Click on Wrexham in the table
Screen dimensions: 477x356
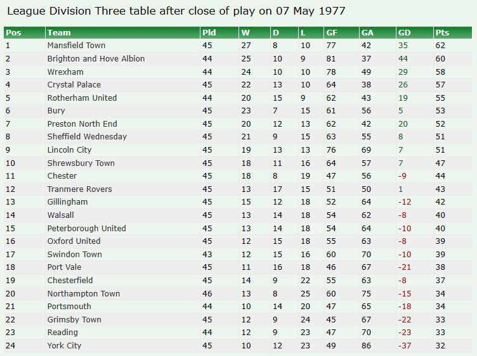pos(65,72)
